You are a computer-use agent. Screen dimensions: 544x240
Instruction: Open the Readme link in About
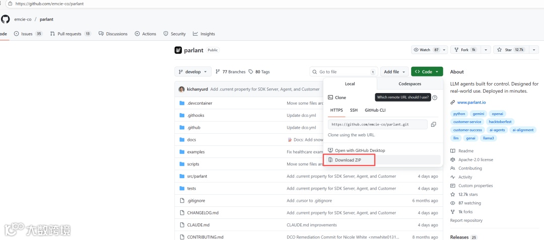pyautogui.click(x=466, y=151)
